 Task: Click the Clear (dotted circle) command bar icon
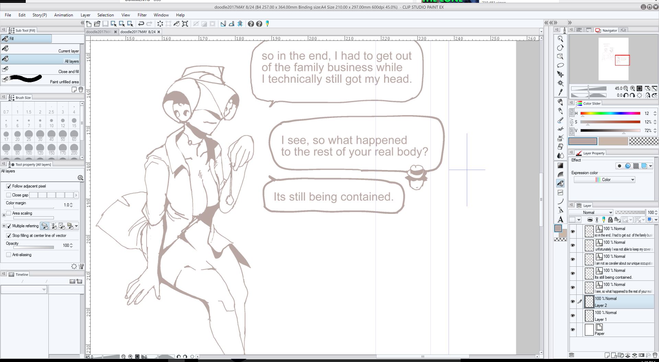(160, 24)
